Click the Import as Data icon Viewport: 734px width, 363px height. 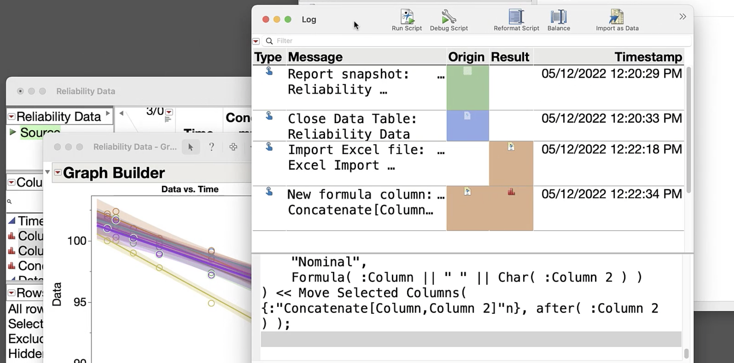coord(617,17)
